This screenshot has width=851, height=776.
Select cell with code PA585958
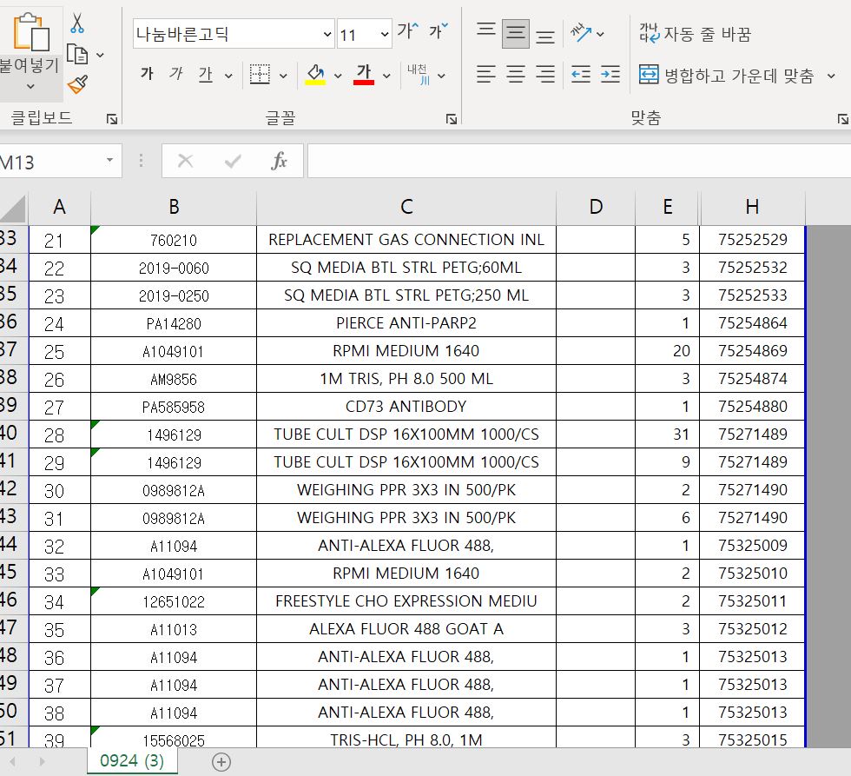pos(173,407)
